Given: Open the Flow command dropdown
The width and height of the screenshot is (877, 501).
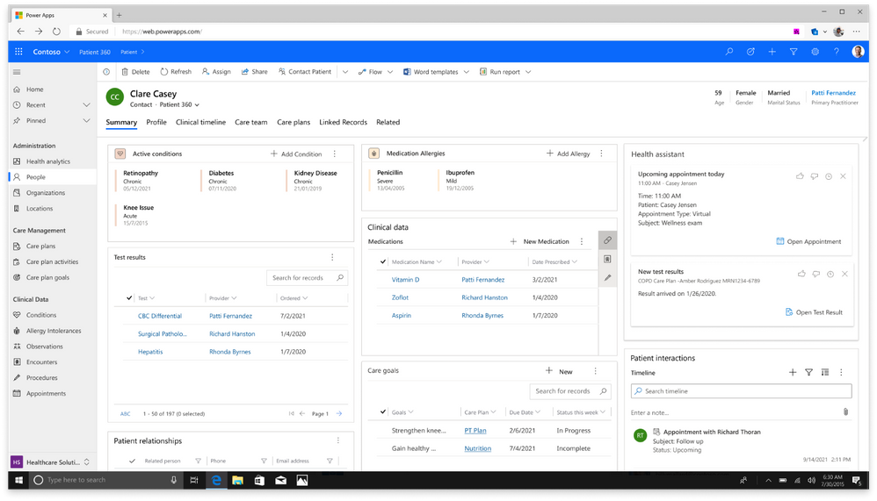Looking at the screenshot, I should click(390, 71).
